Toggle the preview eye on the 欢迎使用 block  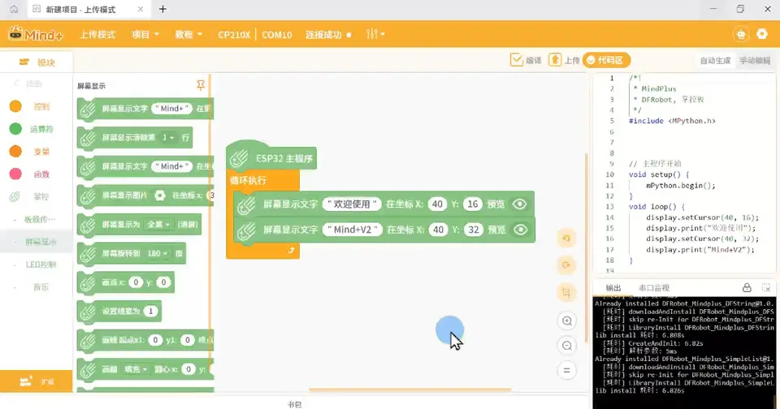point(519,204)
